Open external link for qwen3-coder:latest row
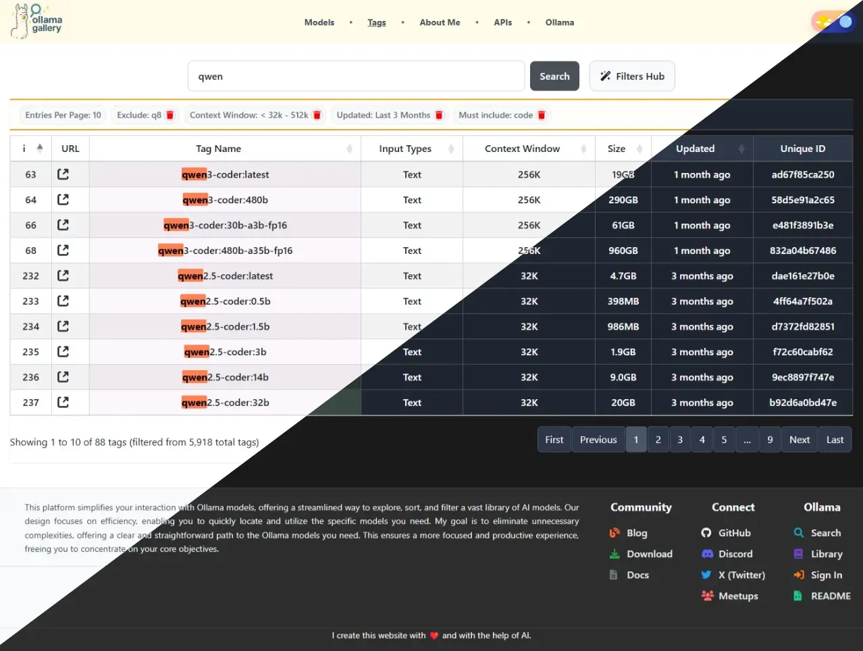The width and height of the screenshot is (863, 651). point(63,174)
